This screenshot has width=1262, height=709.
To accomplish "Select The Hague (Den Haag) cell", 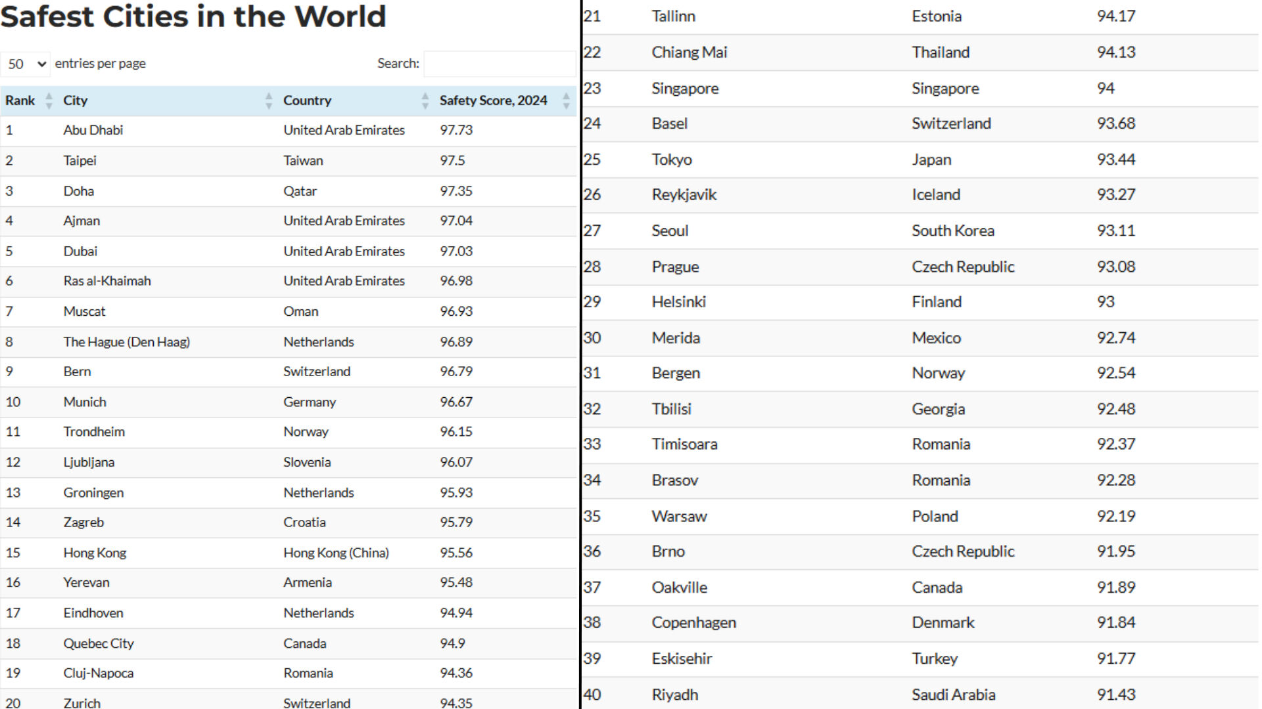I will tap(126, 341).
